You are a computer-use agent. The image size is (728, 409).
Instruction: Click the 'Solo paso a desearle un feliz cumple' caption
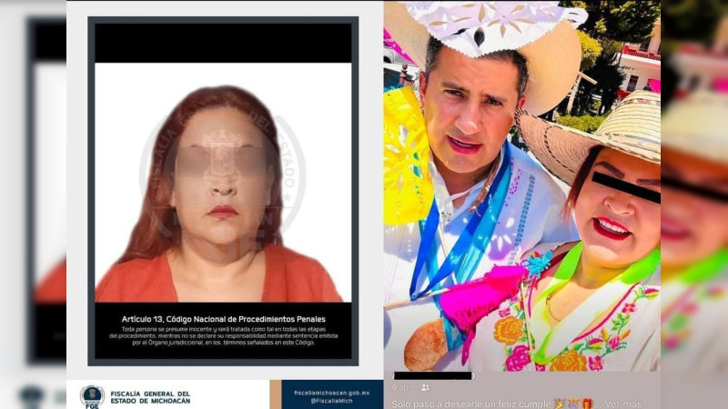(x=470, y=404)
